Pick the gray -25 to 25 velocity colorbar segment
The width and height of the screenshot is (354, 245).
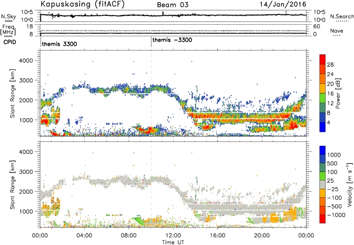click(x=323, y=184)
